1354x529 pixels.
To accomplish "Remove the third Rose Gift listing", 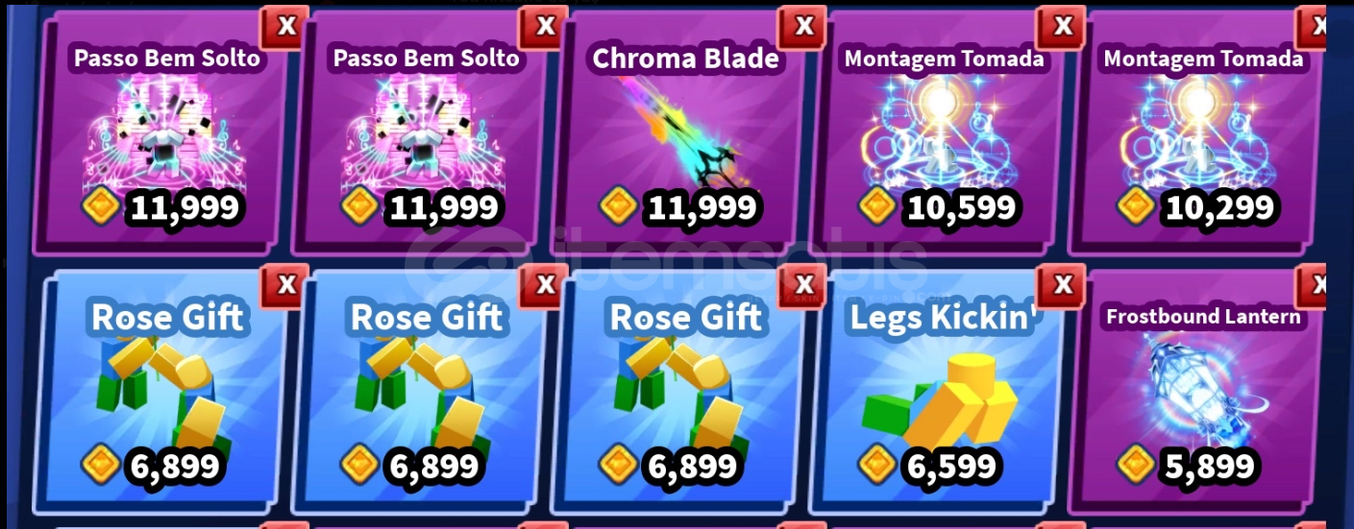I will (x=803, y=285).
